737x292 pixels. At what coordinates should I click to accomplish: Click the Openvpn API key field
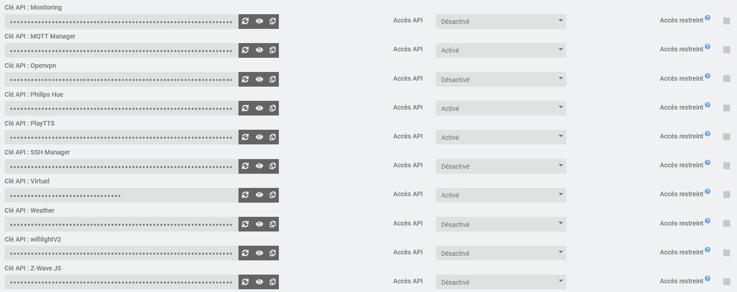tap(122, 79)
